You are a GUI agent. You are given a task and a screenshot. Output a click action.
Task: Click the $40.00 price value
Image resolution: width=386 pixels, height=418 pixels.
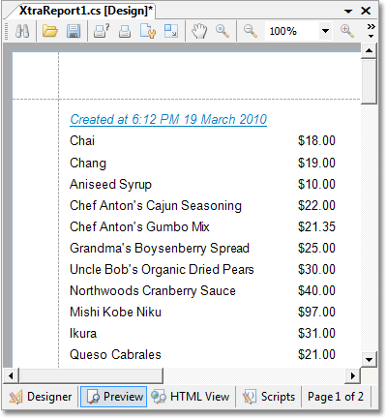click(316, 290)
